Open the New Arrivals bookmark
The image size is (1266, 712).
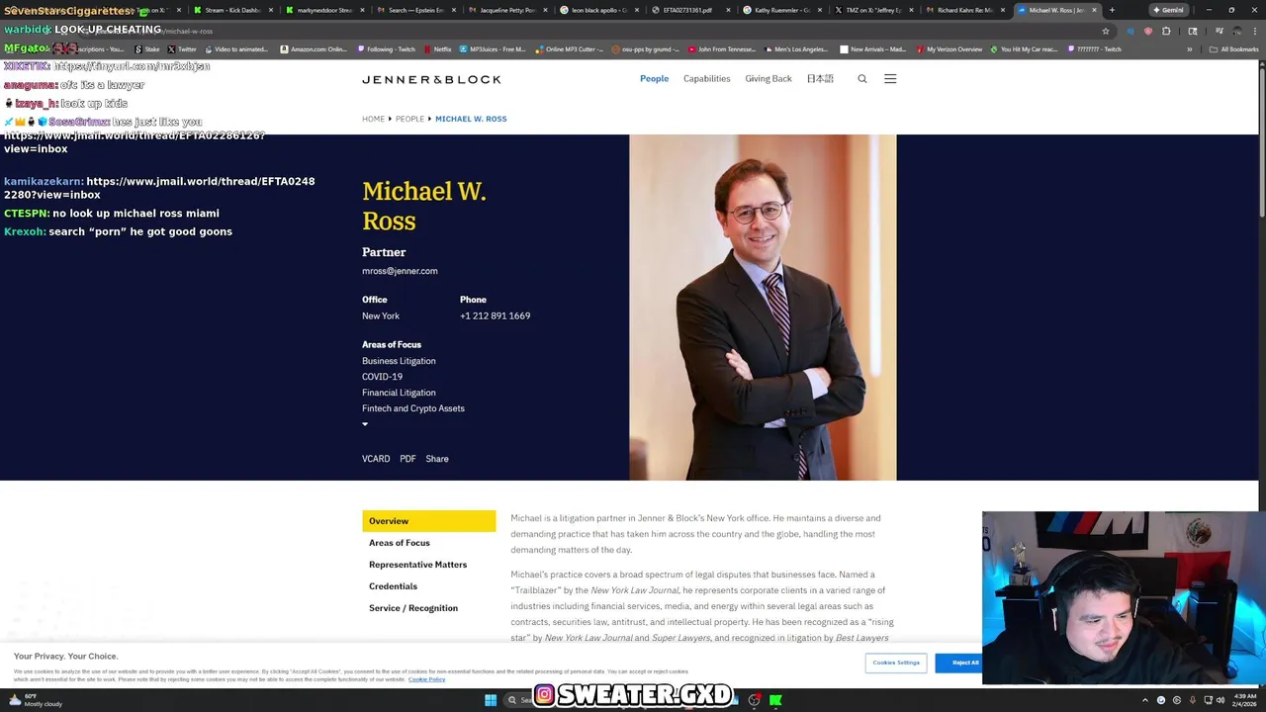pyautogui.click(x=872, y=49)
